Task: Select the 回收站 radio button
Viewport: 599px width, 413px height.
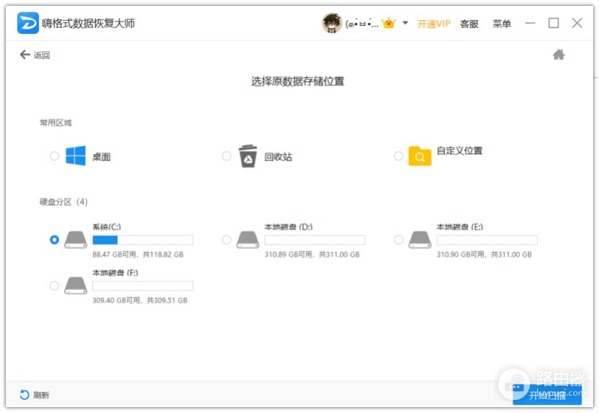Action: 227,155
